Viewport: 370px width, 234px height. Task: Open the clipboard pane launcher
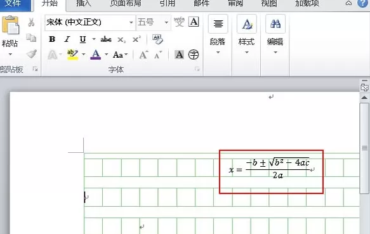pyautogui.click(x=35, y=69)
